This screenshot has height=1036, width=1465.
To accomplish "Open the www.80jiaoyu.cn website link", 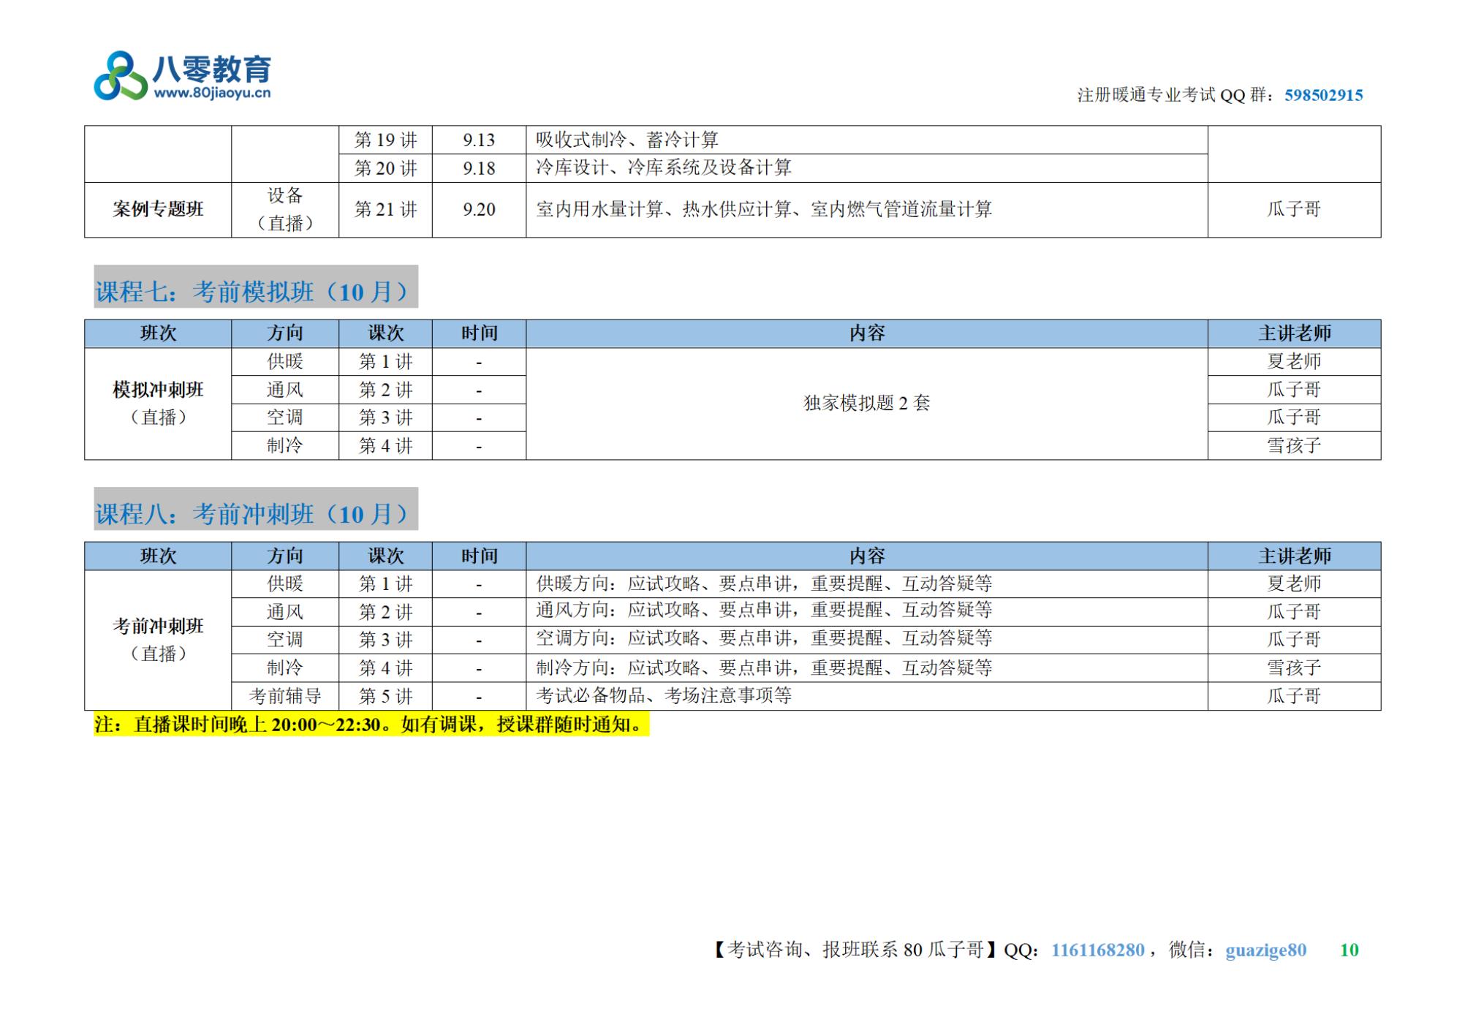I will pyautogui.click(x=212, y=93).
